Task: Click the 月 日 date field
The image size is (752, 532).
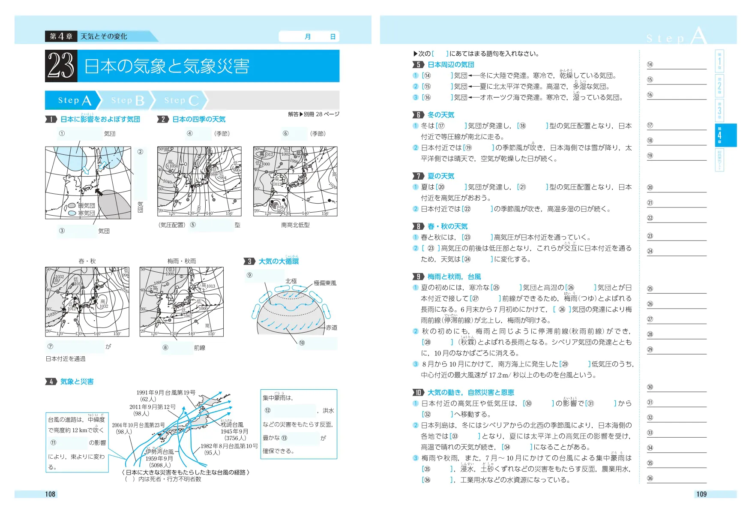Action: click(x=309, y=36)
